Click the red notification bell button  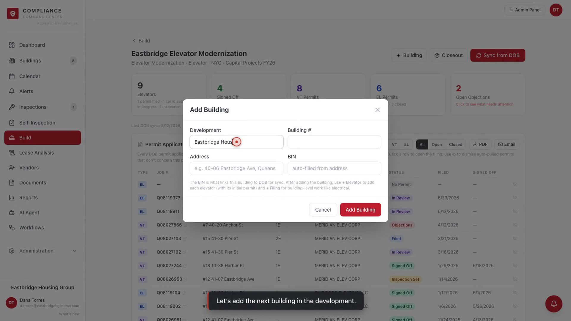point(553,304)
